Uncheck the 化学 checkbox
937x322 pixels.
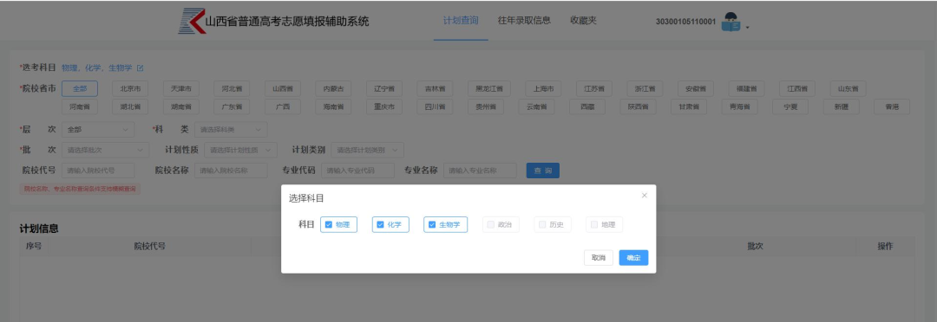click(x=380, y=225)
